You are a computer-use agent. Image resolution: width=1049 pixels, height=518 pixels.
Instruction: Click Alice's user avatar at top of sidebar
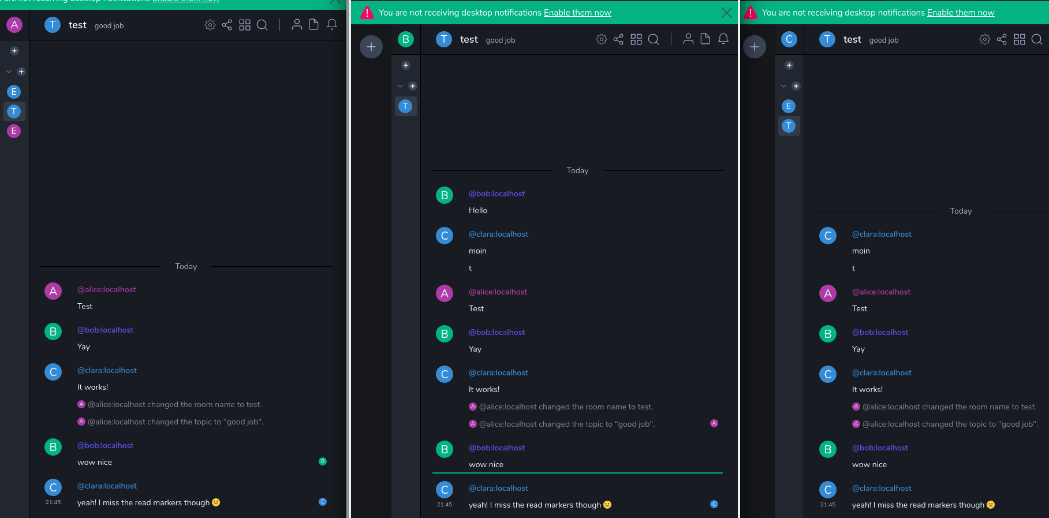[14, 25]
